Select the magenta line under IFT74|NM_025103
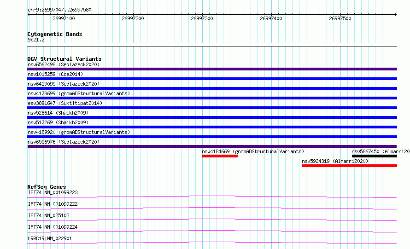410x249 pixels. pyautogui.click(x=212, y=220)
